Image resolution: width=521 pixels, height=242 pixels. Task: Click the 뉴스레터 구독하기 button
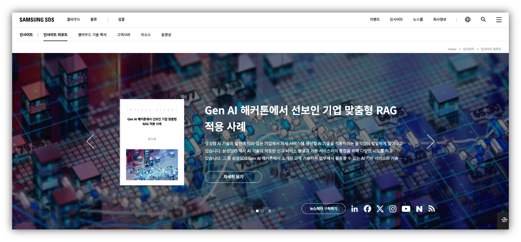pyautogui.click(x=323, y=209)
